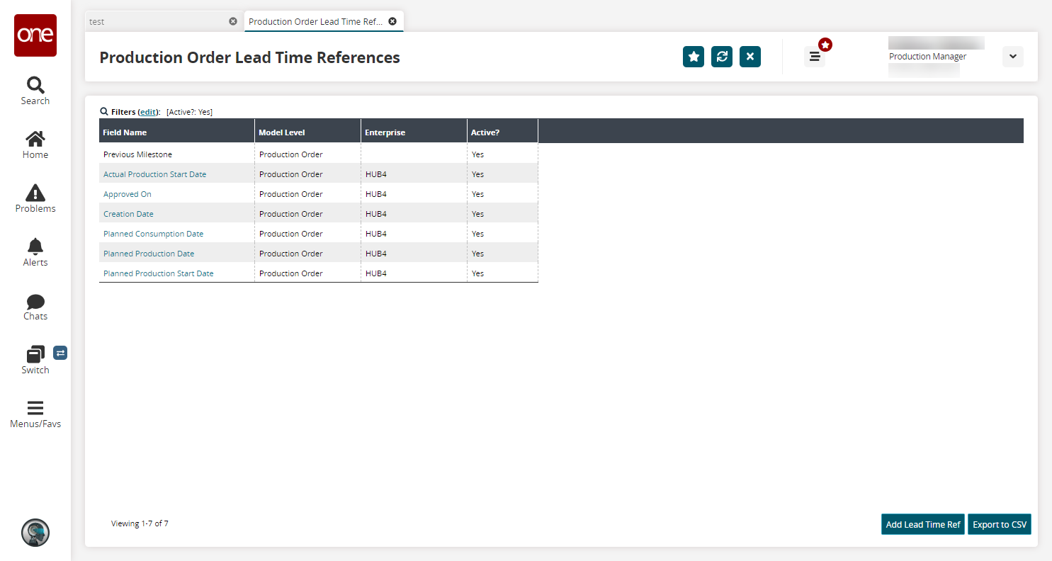This screenshot has width=1052, height=561.
Task: Close the test tab
Action: pyautogui.click(x=233, y=21)
